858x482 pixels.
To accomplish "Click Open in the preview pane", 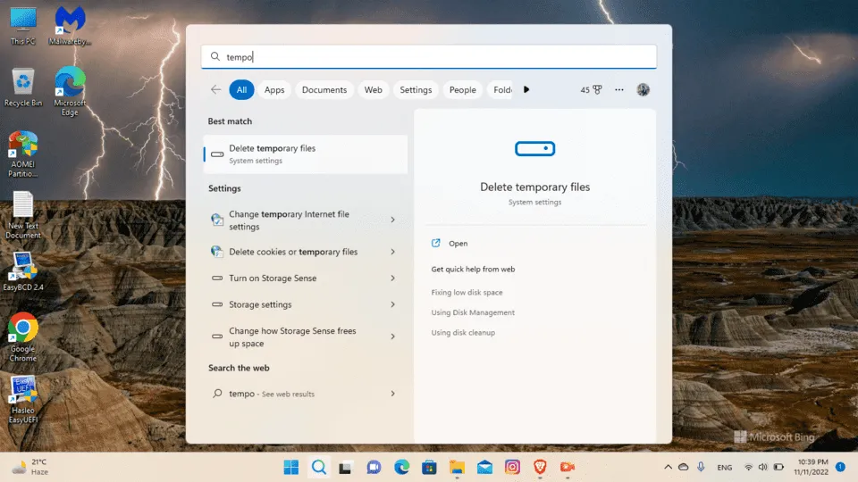I will [x=458, y=244].
